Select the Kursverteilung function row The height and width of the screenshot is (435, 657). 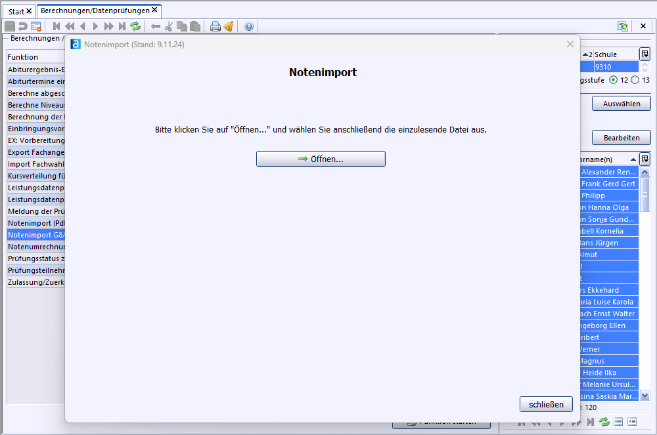pos(36,176)
